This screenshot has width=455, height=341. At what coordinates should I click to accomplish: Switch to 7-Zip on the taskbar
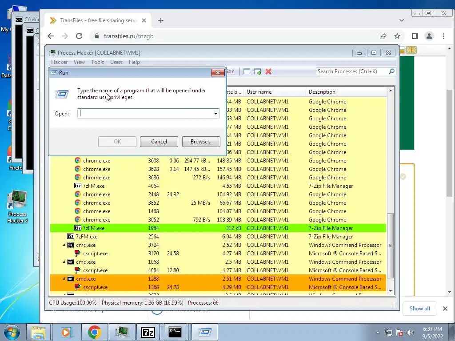[148, 332]
